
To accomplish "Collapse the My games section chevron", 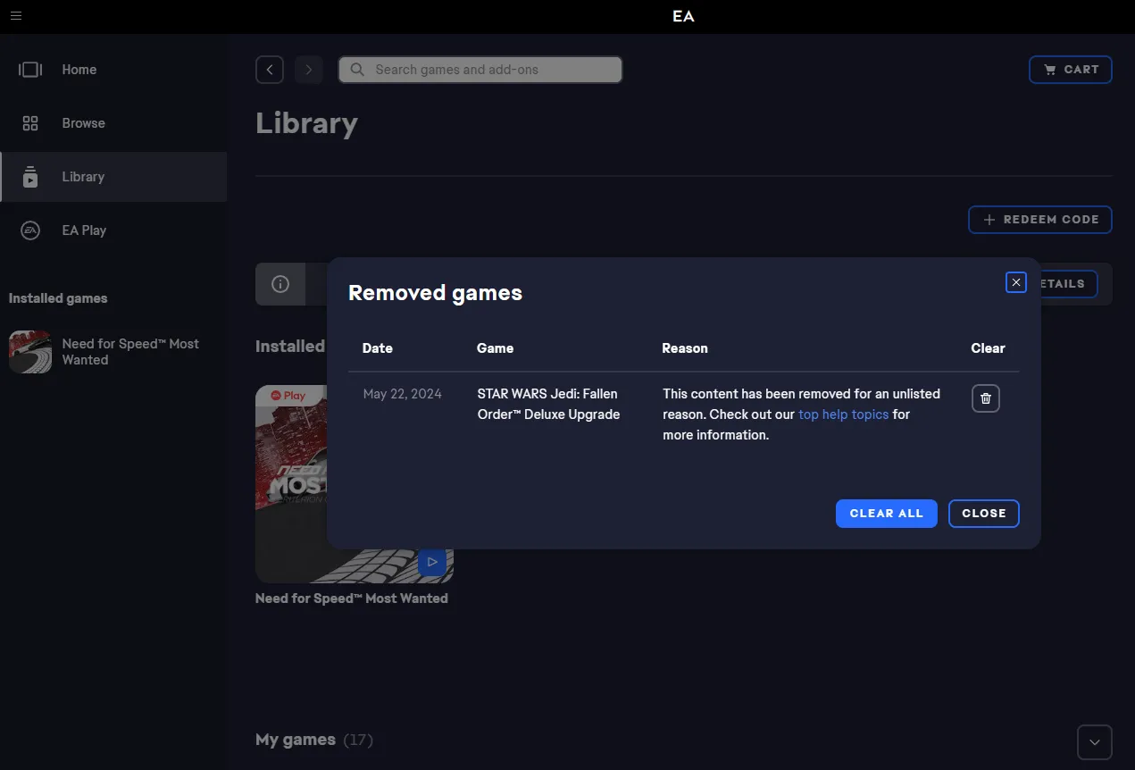I will (x=1095, y=742).
